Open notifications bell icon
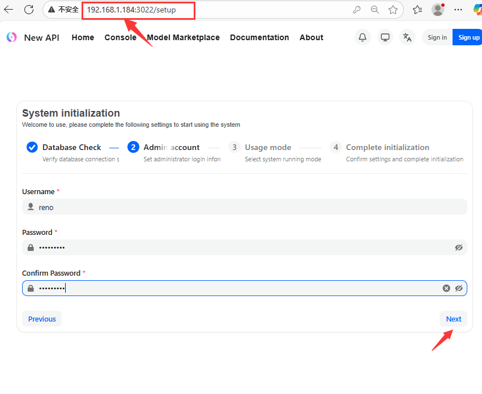 pyautogui.click(x=362, y=37)
